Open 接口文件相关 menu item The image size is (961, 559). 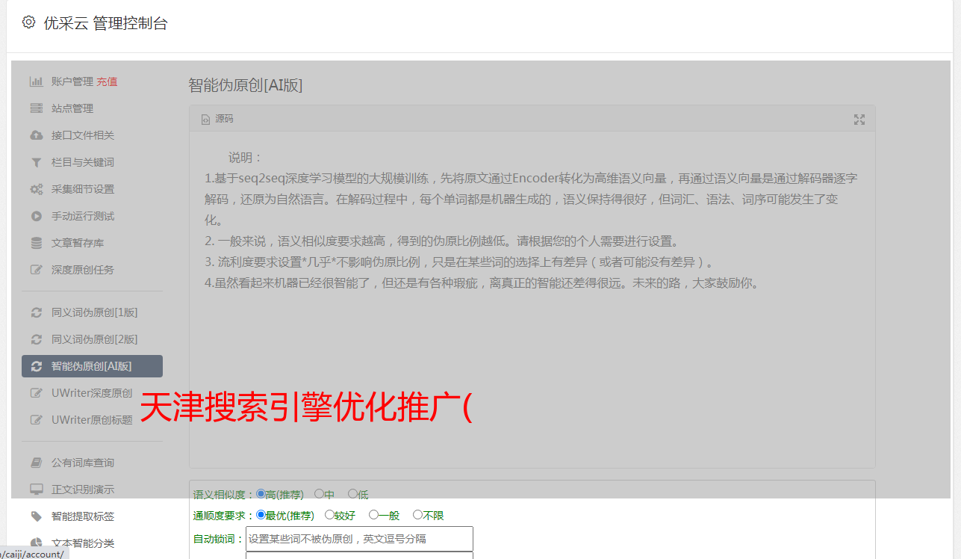point(83,135)
